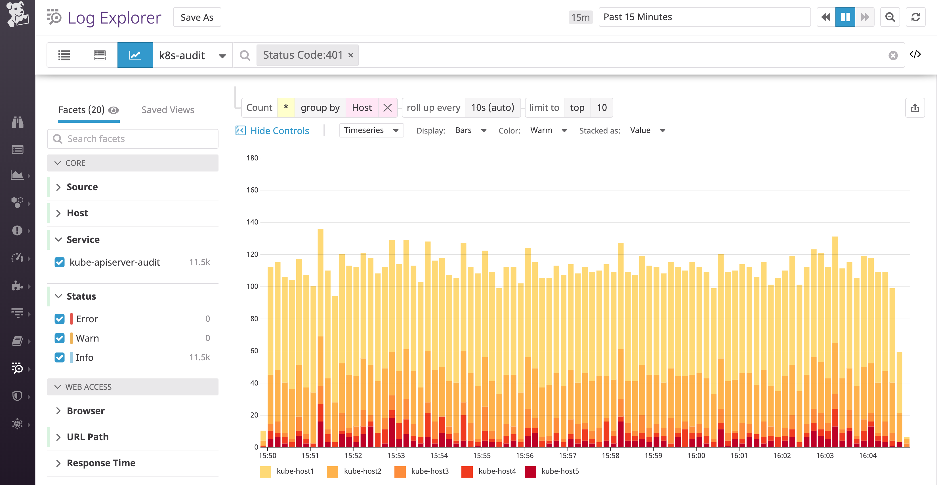The height and width of the screenshot is (485, 937).
Task: Open Dashboards using the chart sidebar icon
Action: click(x=17, y=175)
